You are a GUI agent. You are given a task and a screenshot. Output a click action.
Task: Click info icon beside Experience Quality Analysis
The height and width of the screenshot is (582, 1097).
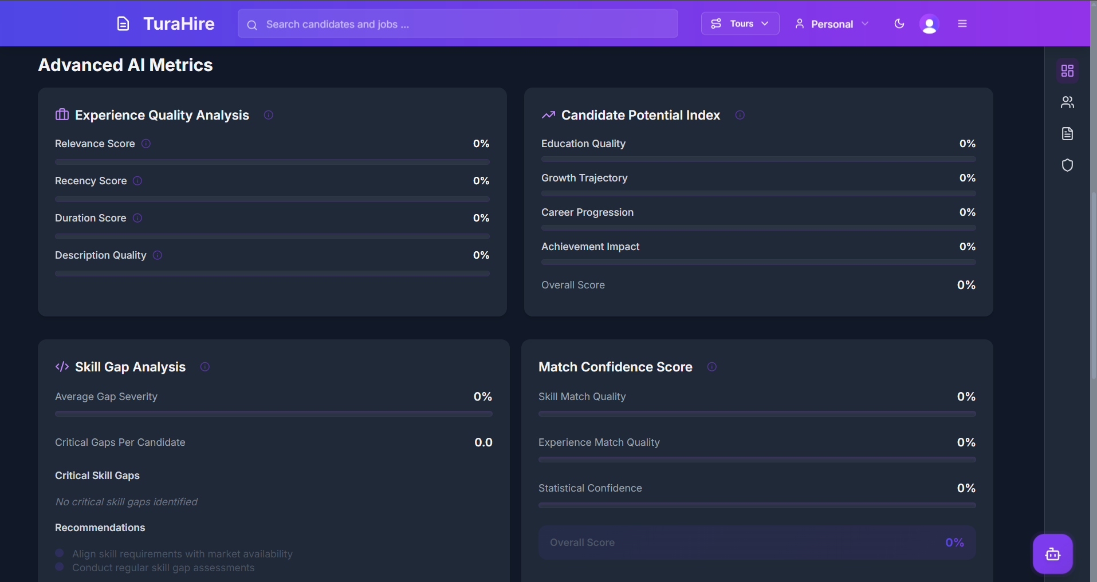point(268,115)
